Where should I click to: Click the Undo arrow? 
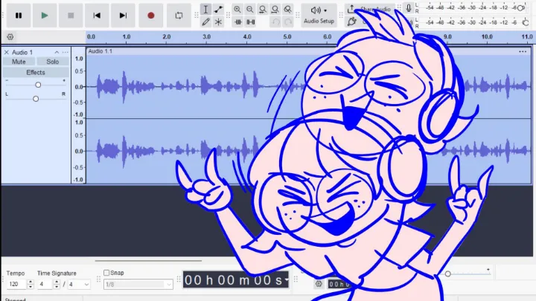point(275,22)
